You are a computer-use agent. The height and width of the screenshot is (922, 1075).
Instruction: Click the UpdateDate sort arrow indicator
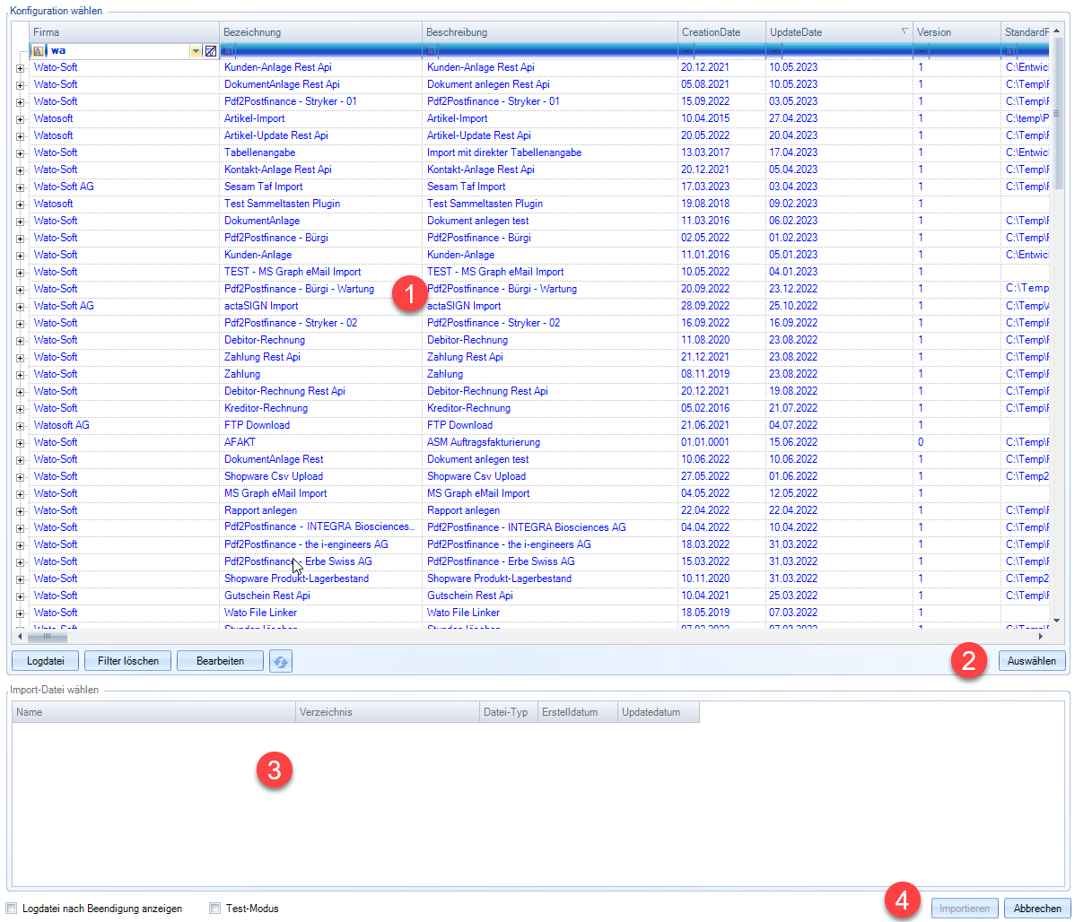905,32
